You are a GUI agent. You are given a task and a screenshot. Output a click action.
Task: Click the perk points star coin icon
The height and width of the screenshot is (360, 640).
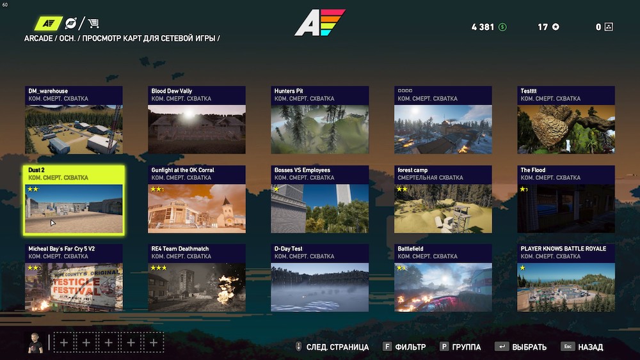click(x=556, y=27)
